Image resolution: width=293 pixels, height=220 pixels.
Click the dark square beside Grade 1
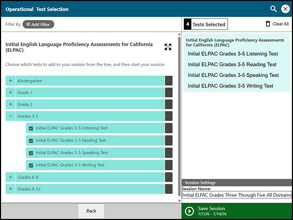pyautogui.click(x=169, y=92)
